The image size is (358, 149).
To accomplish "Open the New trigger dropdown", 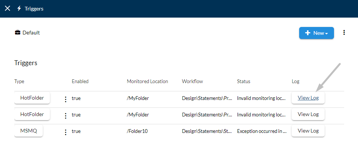I will click(x=316, y=33).
